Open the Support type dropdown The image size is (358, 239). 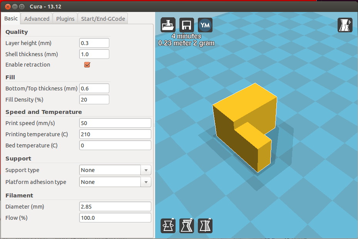click(x=115, y=170)
